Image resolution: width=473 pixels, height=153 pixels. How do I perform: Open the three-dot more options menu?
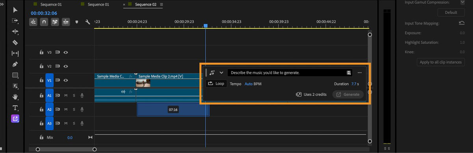click(x=359, y=73)
